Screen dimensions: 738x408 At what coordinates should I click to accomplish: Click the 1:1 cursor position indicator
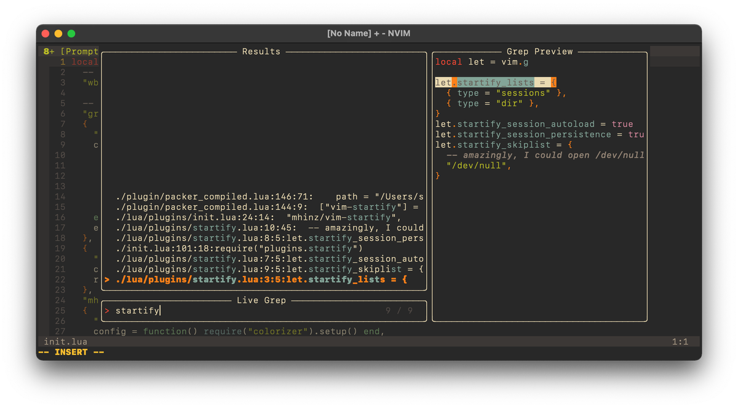pyautogui.click(x=680, y=342)
